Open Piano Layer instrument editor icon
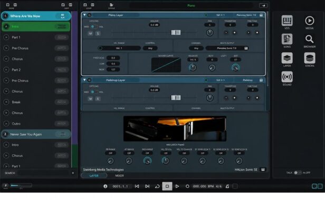This screenshot has width=325, height=200. pyautogui.click(x=261, y=15)
